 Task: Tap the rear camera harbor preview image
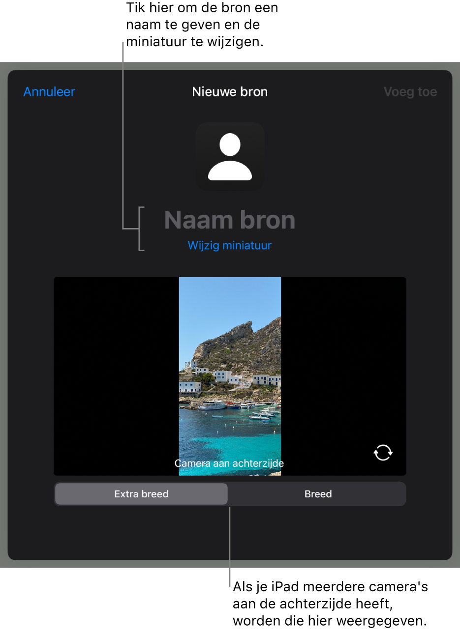click(x=230, y=376)
